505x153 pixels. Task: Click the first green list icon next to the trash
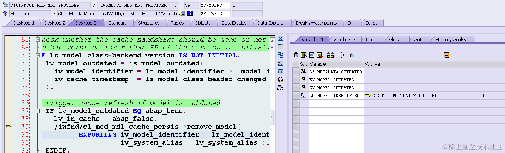[304, 55]
